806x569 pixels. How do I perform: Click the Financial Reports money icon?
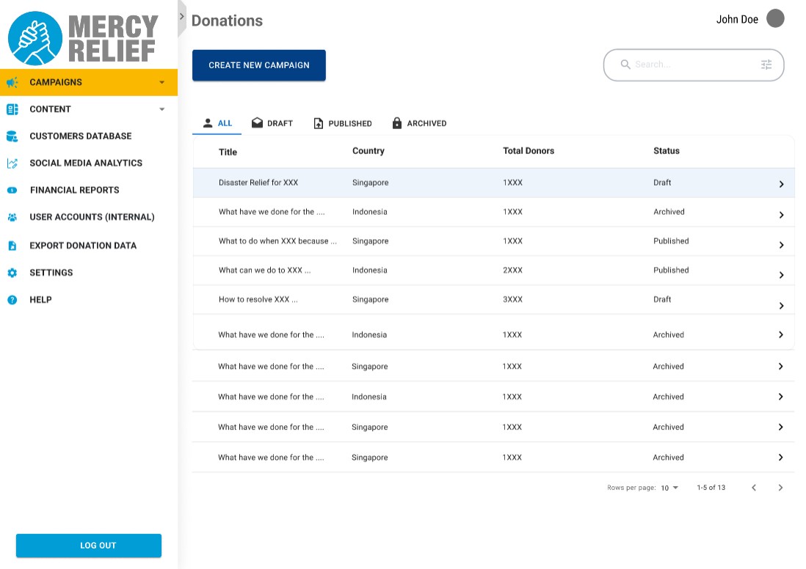[12, 191]
